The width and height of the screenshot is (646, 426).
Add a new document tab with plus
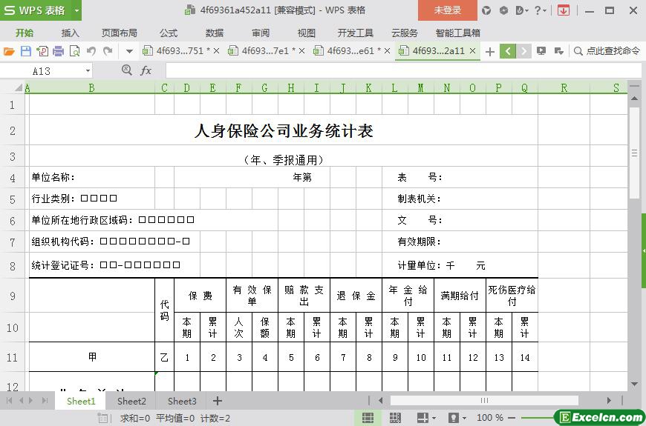pos(490,51)
